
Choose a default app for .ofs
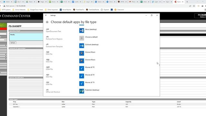[89, 38]
